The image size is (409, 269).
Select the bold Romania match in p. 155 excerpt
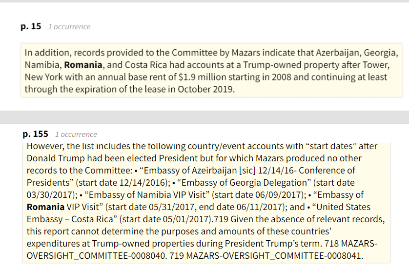45,207
